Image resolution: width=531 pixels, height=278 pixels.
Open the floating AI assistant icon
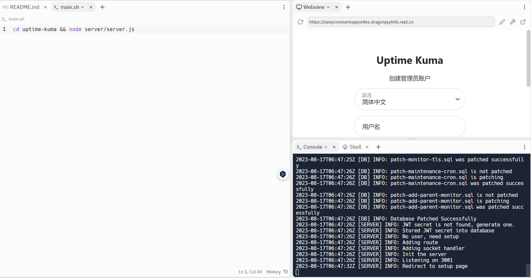click(x=283, y=174)
